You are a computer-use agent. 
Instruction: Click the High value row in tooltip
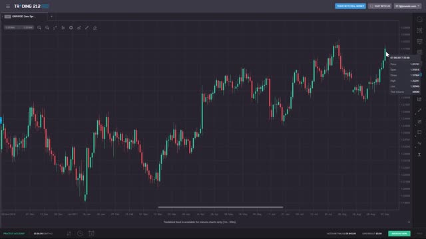coord(405,81)
